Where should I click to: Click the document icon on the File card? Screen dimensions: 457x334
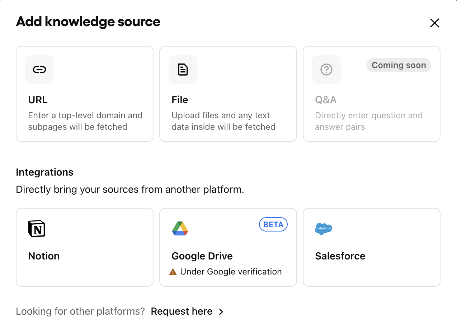(x=183, y=70)
